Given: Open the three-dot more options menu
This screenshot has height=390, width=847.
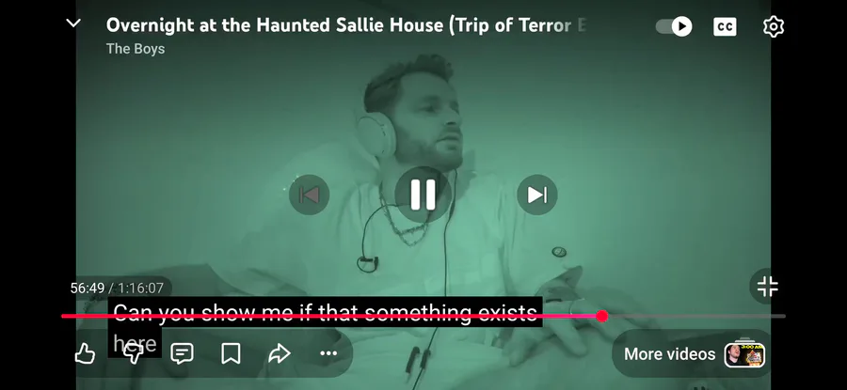Looking at the screenshot, I should 328,354.
